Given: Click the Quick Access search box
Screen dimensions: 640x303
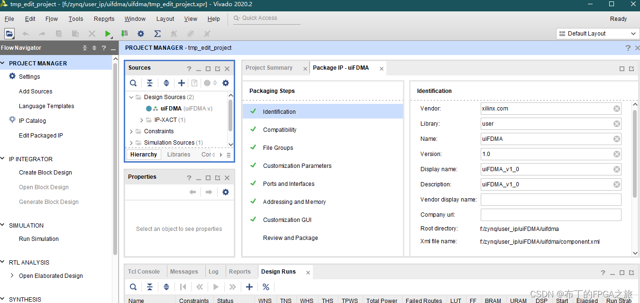Looking at the screenshot, I should pyautogui.click(x=266, y=18).
